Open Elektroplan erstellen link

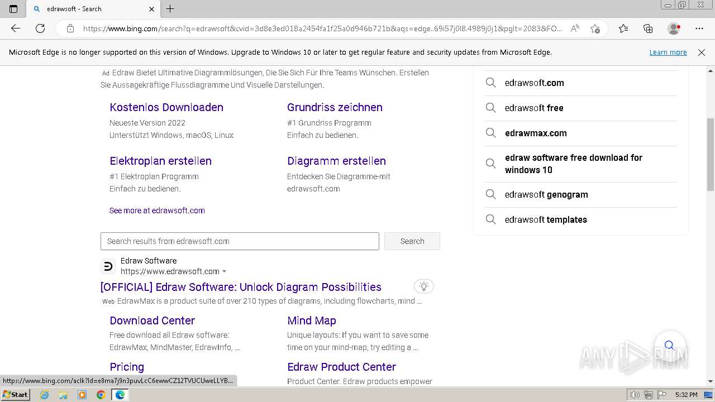click(160, 161)
